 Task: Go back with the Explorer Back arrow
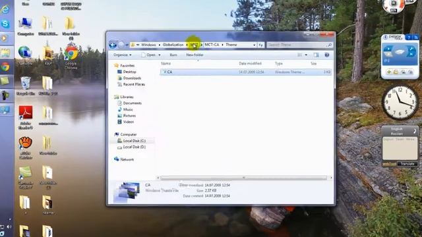point(113,45)
